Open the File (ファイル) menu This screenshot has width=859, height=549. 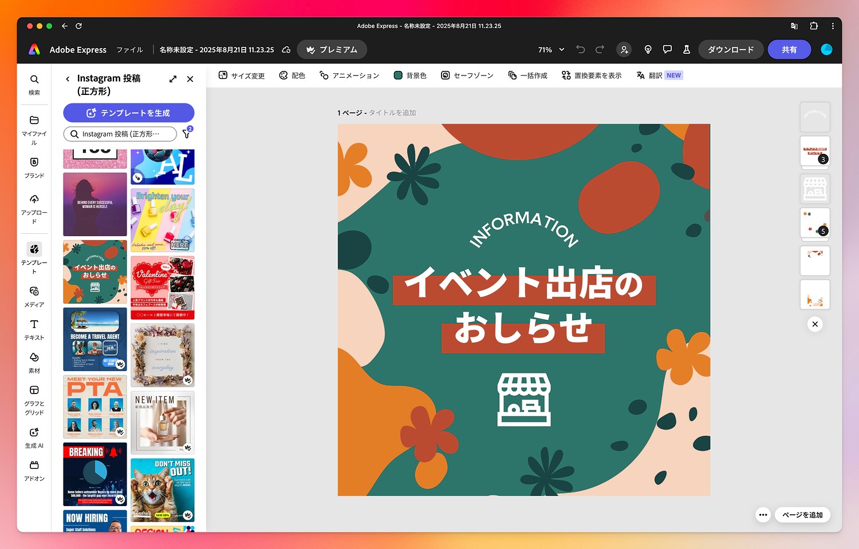pos(129,50)
